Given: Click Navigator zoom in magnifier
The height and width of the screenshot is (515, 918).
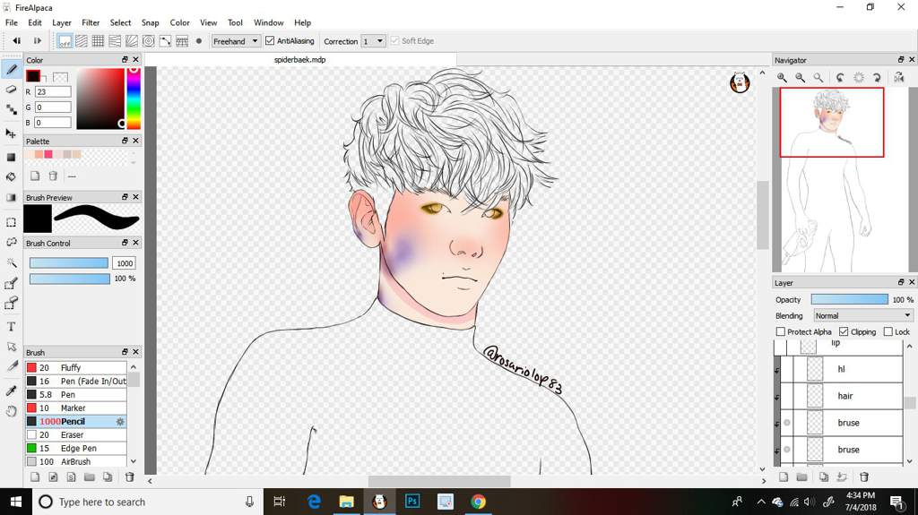Looking at the screenshot, I should (782, 77).
